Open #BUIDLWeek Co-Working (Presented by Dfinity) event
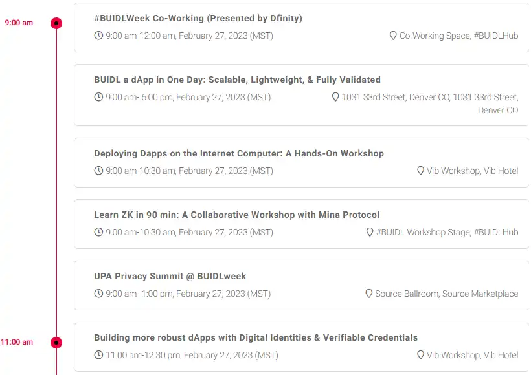Image resolution: width=531 pixels, height=375 pixels. (198, 18)
